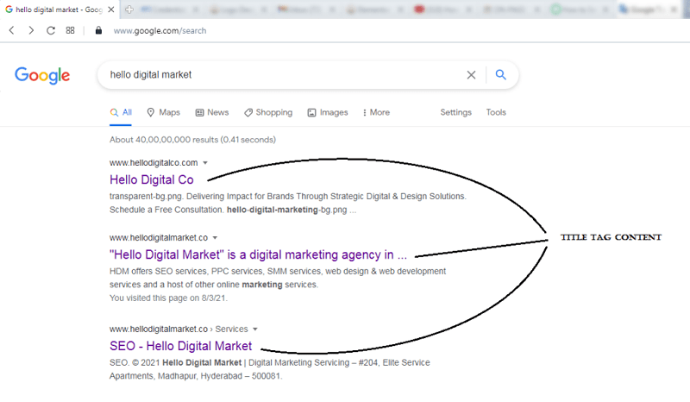Click the Google logo

[x=42, y=75]
